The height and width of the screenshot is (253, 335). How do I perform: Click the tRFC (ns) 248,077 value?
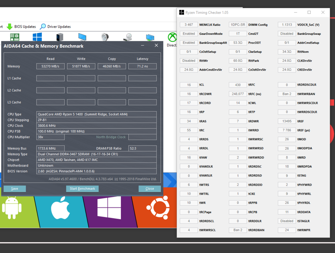click(x=238, y=94)
